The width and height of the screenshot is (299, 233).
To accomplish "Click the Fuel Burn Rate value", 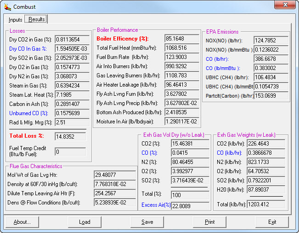I will click(x=182, y=57).
